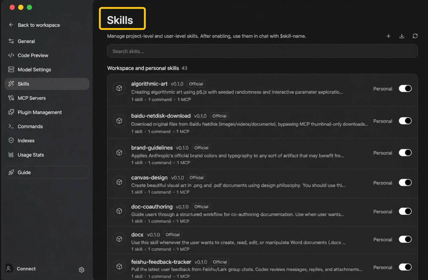Turn off the canvas-design skill
Image resolution: width=428 pixels, height=280 pixels.
pyautogui.click(x=405, y=183)
